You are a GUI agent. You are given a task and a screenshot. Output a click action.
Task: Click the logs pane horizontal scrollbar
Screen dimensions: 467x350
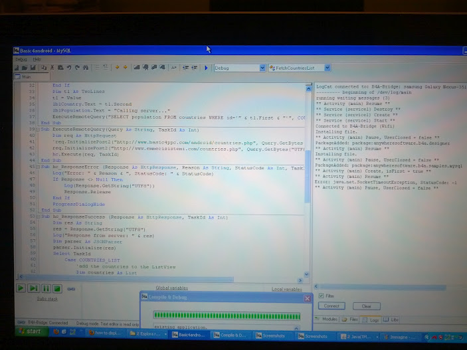383,287
